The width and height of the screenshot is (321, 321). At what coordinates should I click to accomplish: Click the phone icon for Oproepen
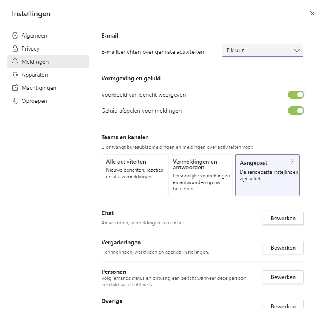[15, 101]
